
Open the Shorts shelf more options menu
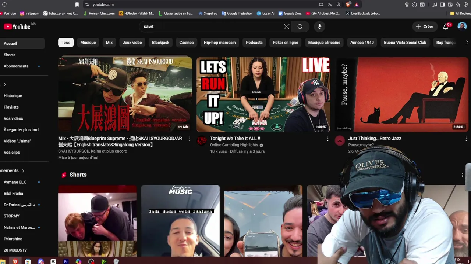click(x=463, y=175)
